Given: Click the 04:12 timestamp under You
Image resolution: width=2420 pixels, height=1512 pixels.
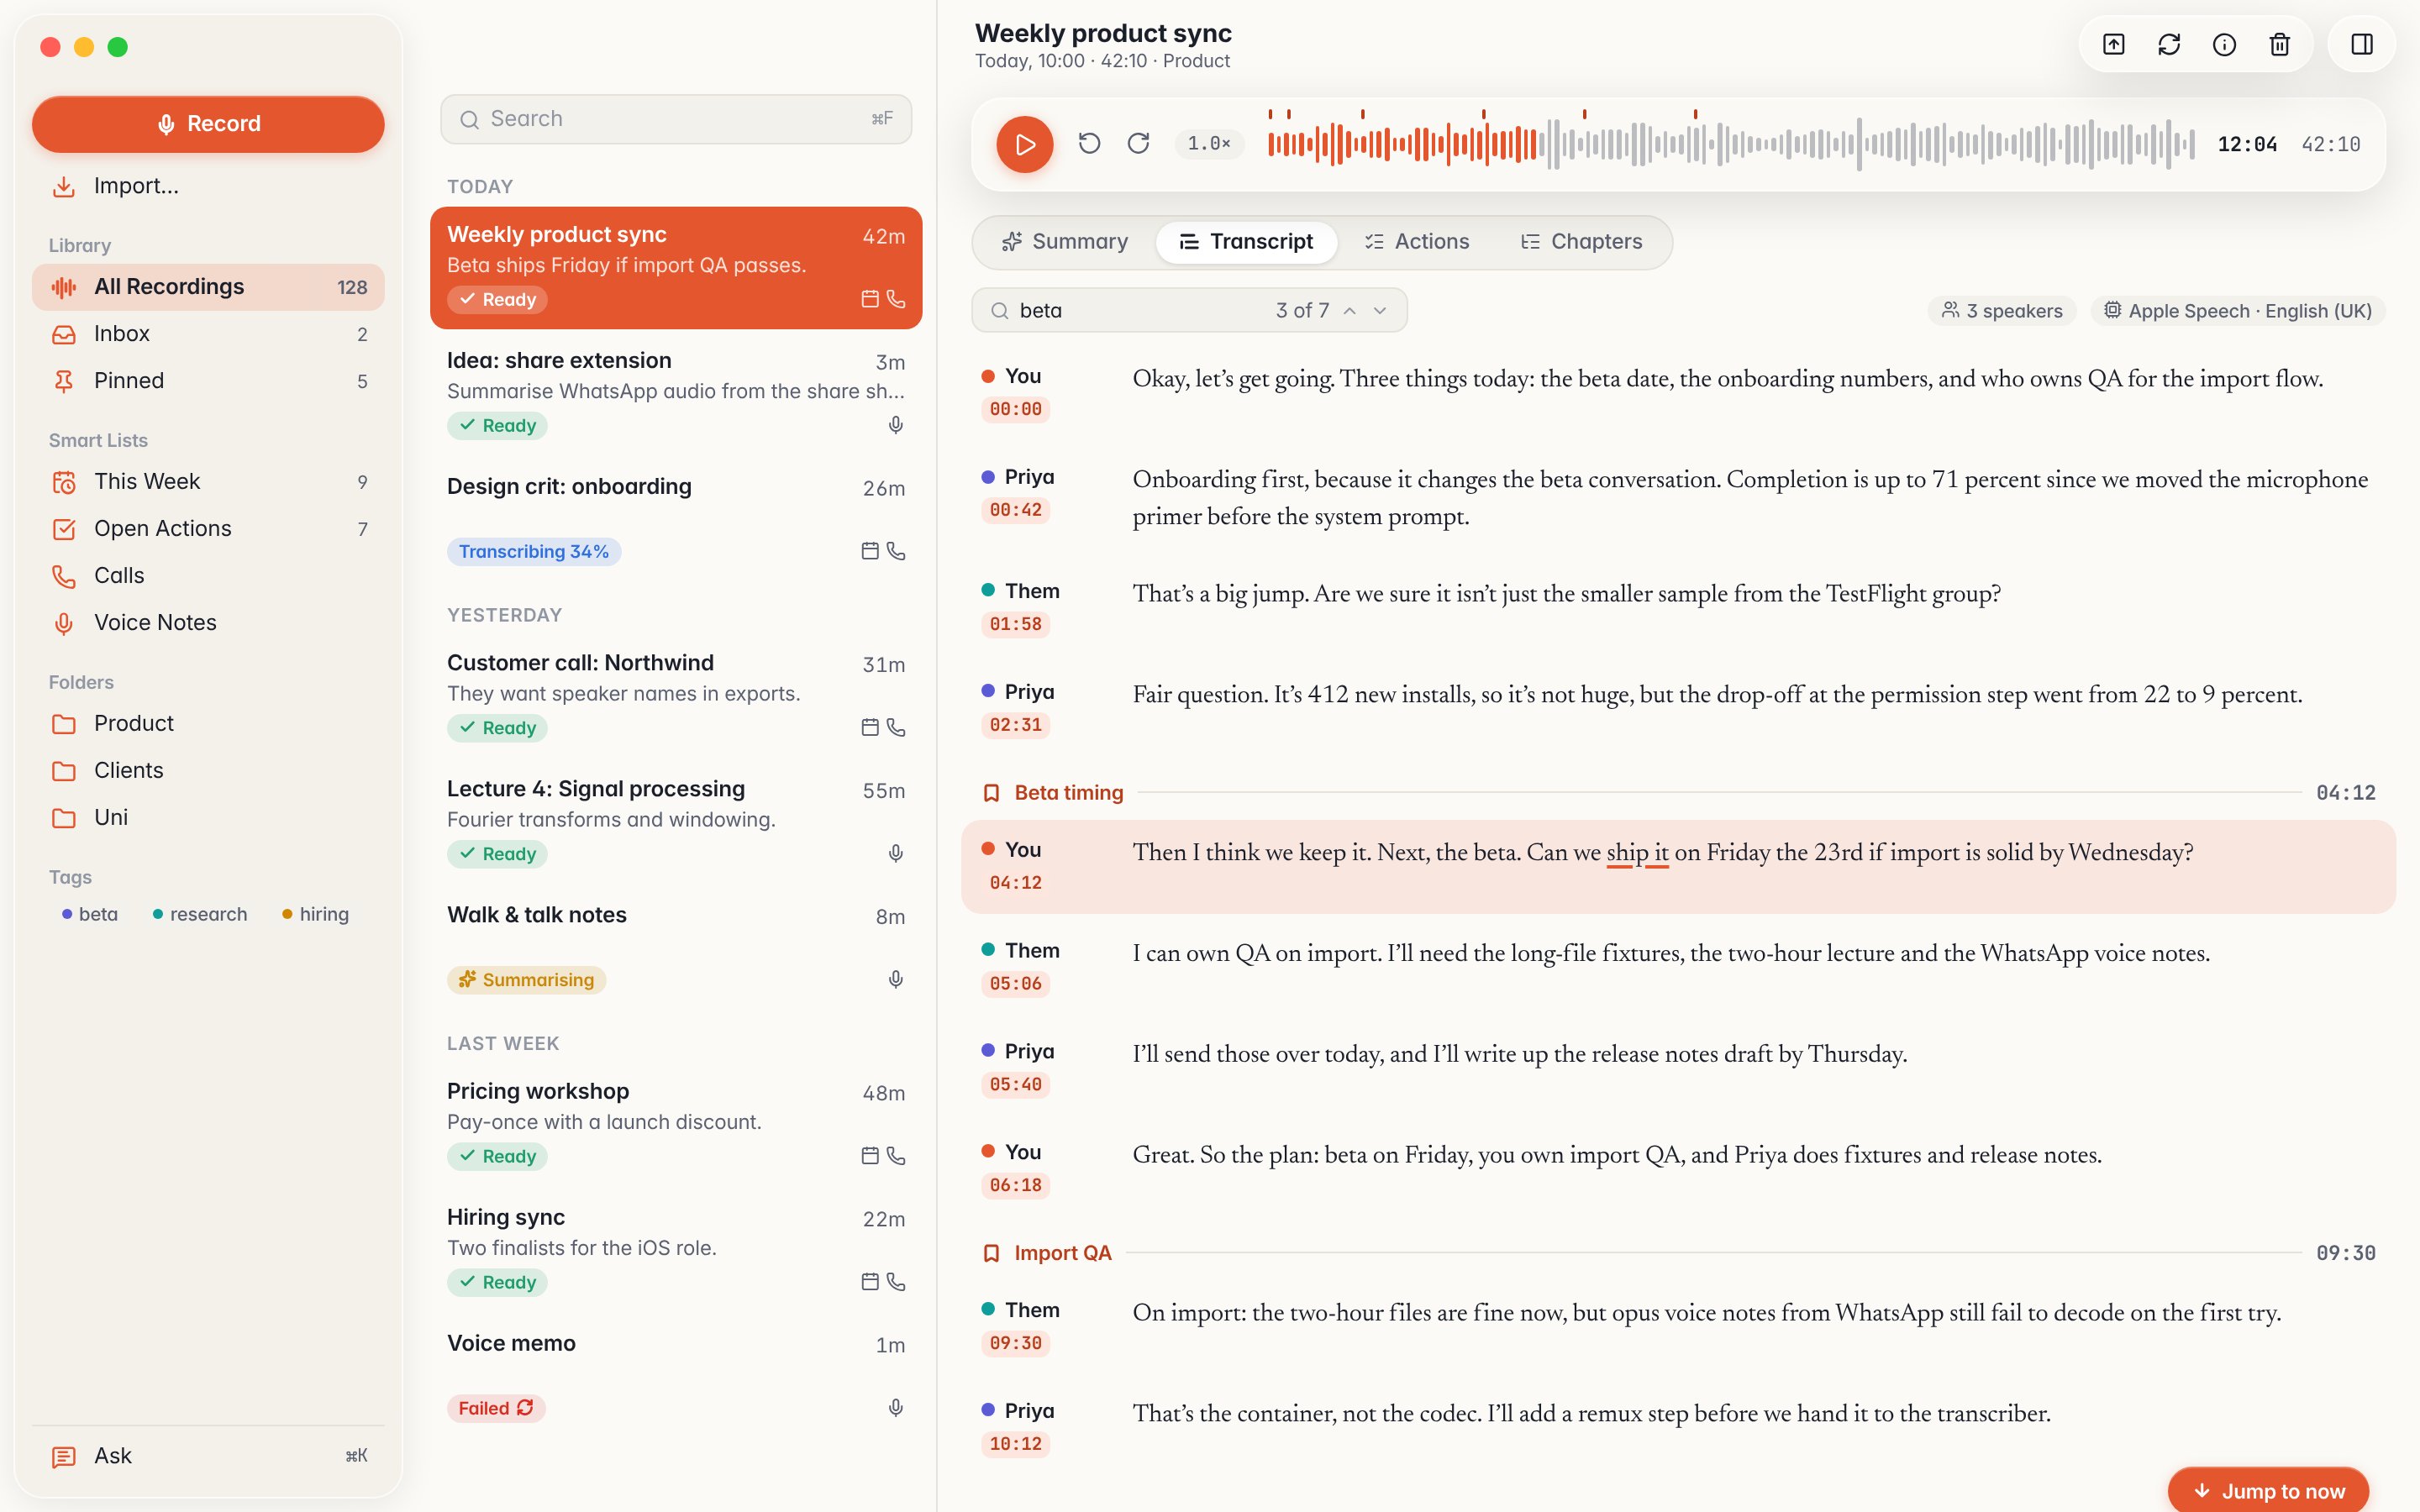Looking at the screenshot, I should pyautogui.click(x=1015, y=883).
